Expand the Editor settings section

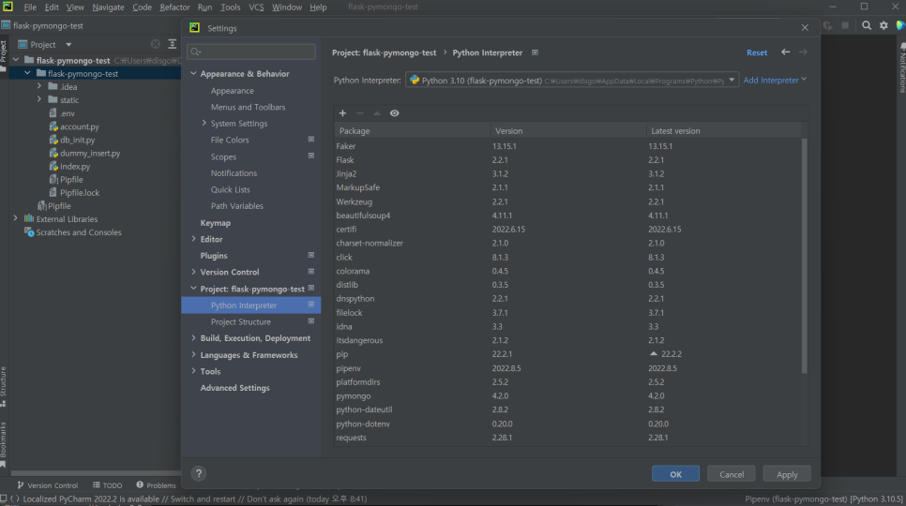[193, 239]
